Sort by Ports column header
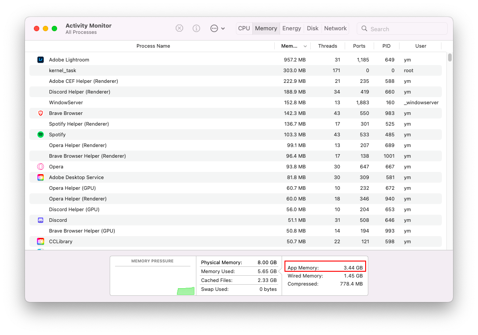The width and height of the screenshot is (478, 335). [359, 46]
